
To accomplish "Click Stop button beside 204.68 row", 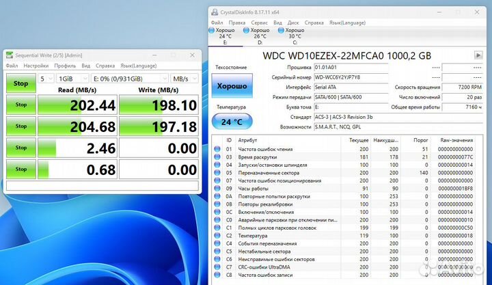I will pyautogui.click(x=21, y=126).
